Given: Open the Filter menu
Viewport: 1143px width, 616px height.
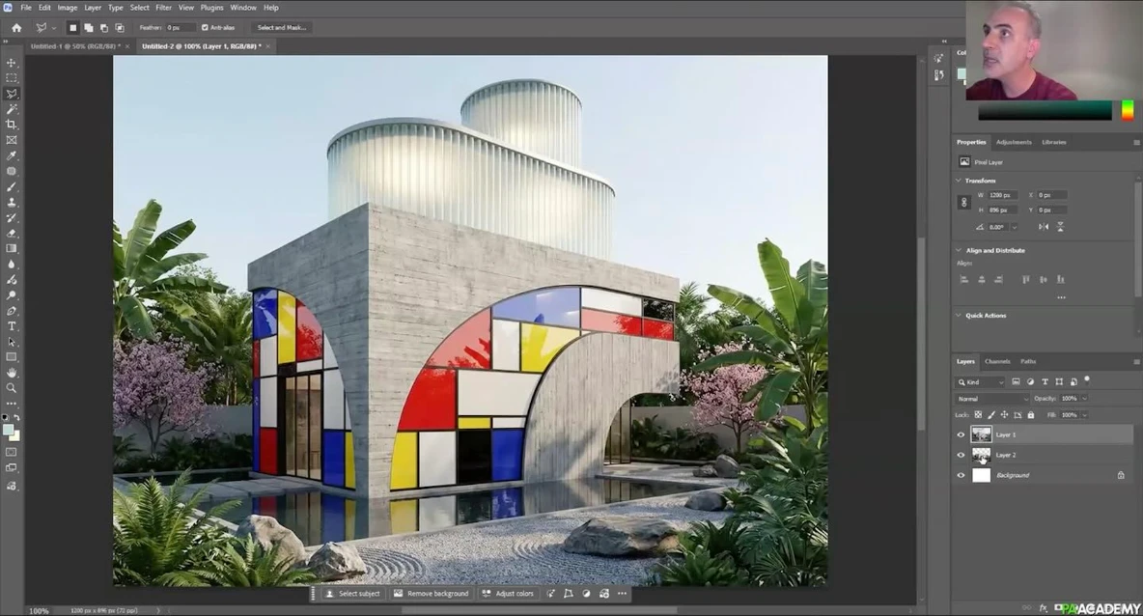Looking at the screenshot, I should pyautogui.click(x=163, y=8).
